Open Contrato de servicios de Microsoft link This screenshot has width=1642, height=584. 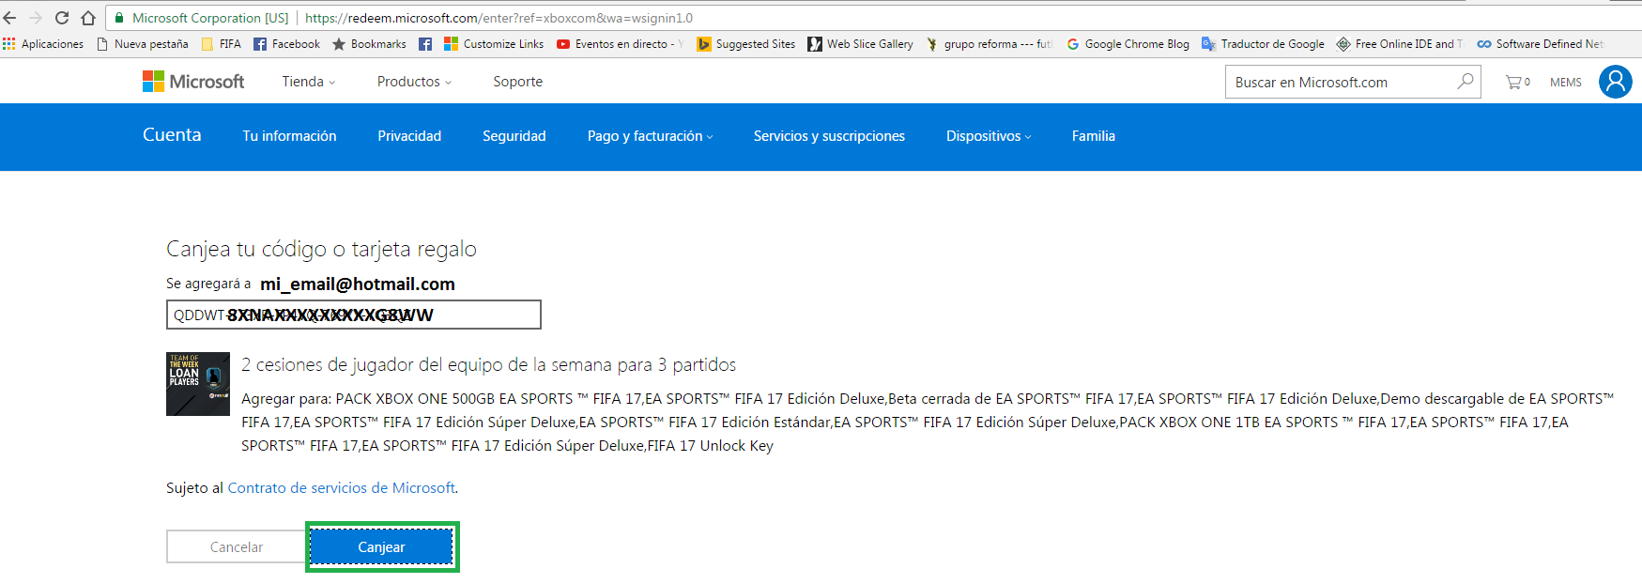342,488
